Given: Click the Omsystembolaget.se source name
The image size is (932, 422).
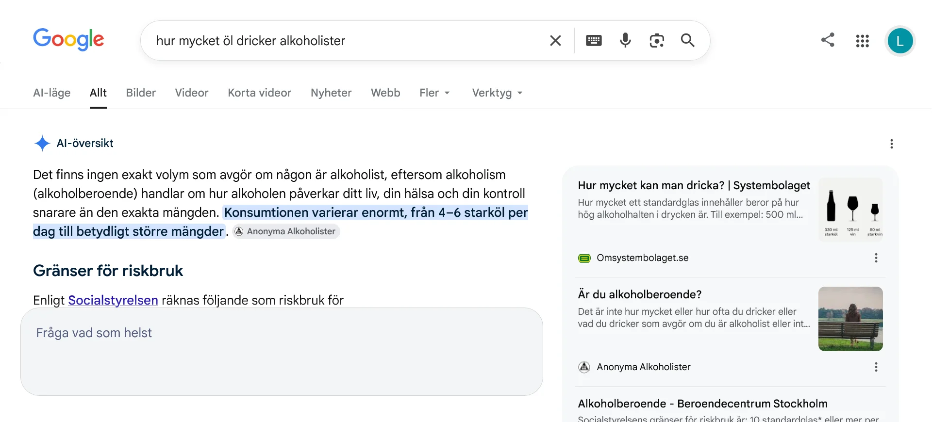Looking at the screenshot, I should point(643,258).
